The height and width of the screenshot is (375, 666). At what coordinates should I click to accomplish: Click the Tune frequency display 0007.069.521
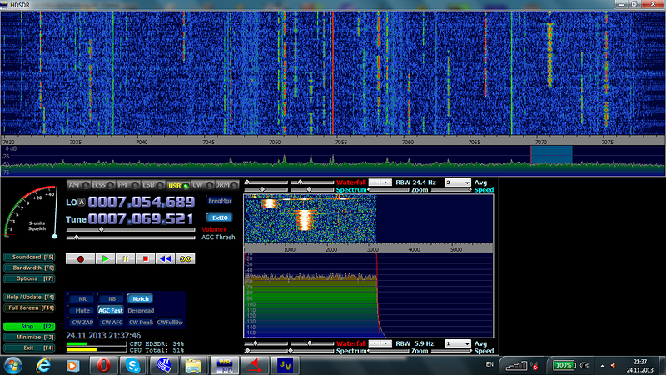click(141, 219)
